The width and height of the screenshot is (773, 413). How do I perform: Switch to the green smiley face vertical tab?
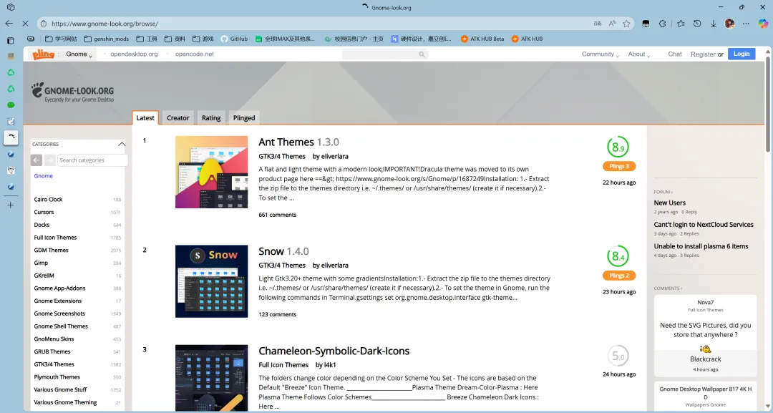pos(11,105)
